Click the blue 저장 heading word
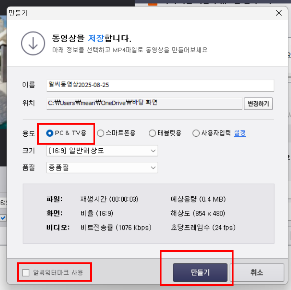Viewport: 291px width, 290px height. point(96,38)
